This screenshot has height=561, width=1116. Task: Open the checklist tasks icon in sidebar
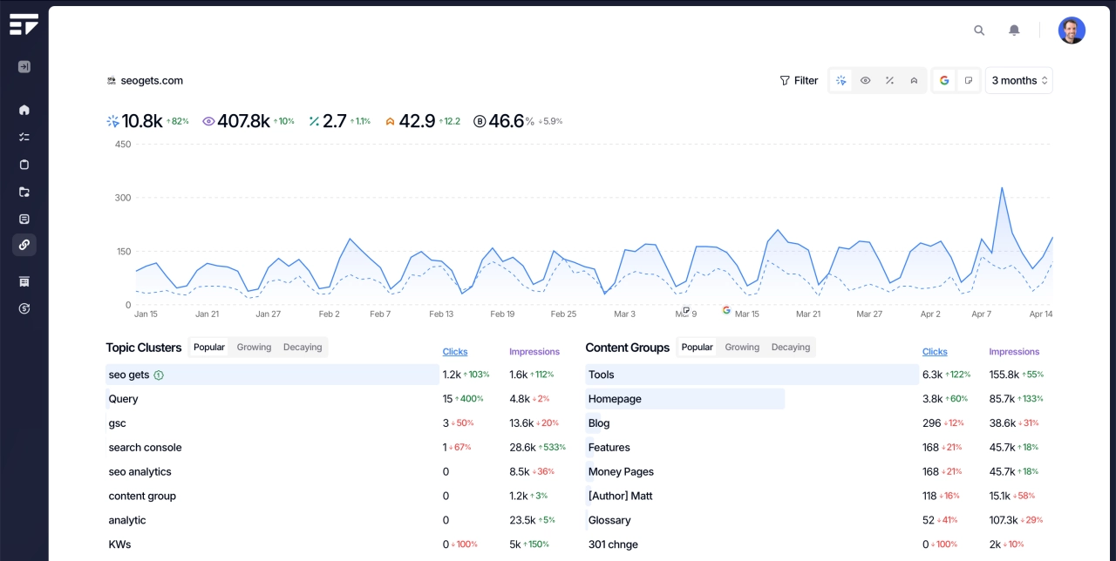coord(24,137)
